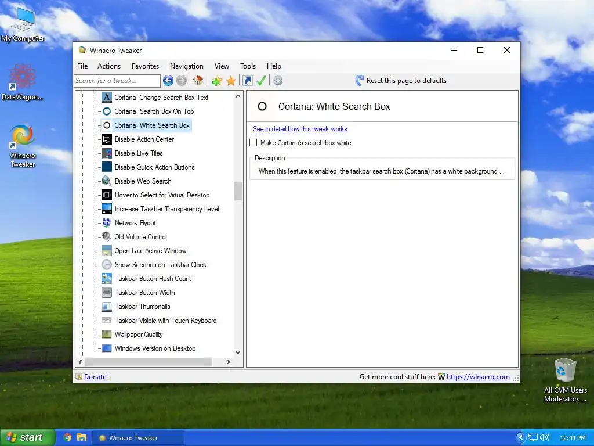Click the create shortcut arrow icon

(x=247, y=80)
